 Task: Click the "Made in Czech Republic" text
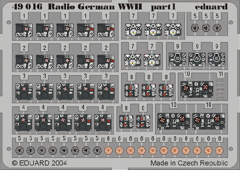click(189, 163)
